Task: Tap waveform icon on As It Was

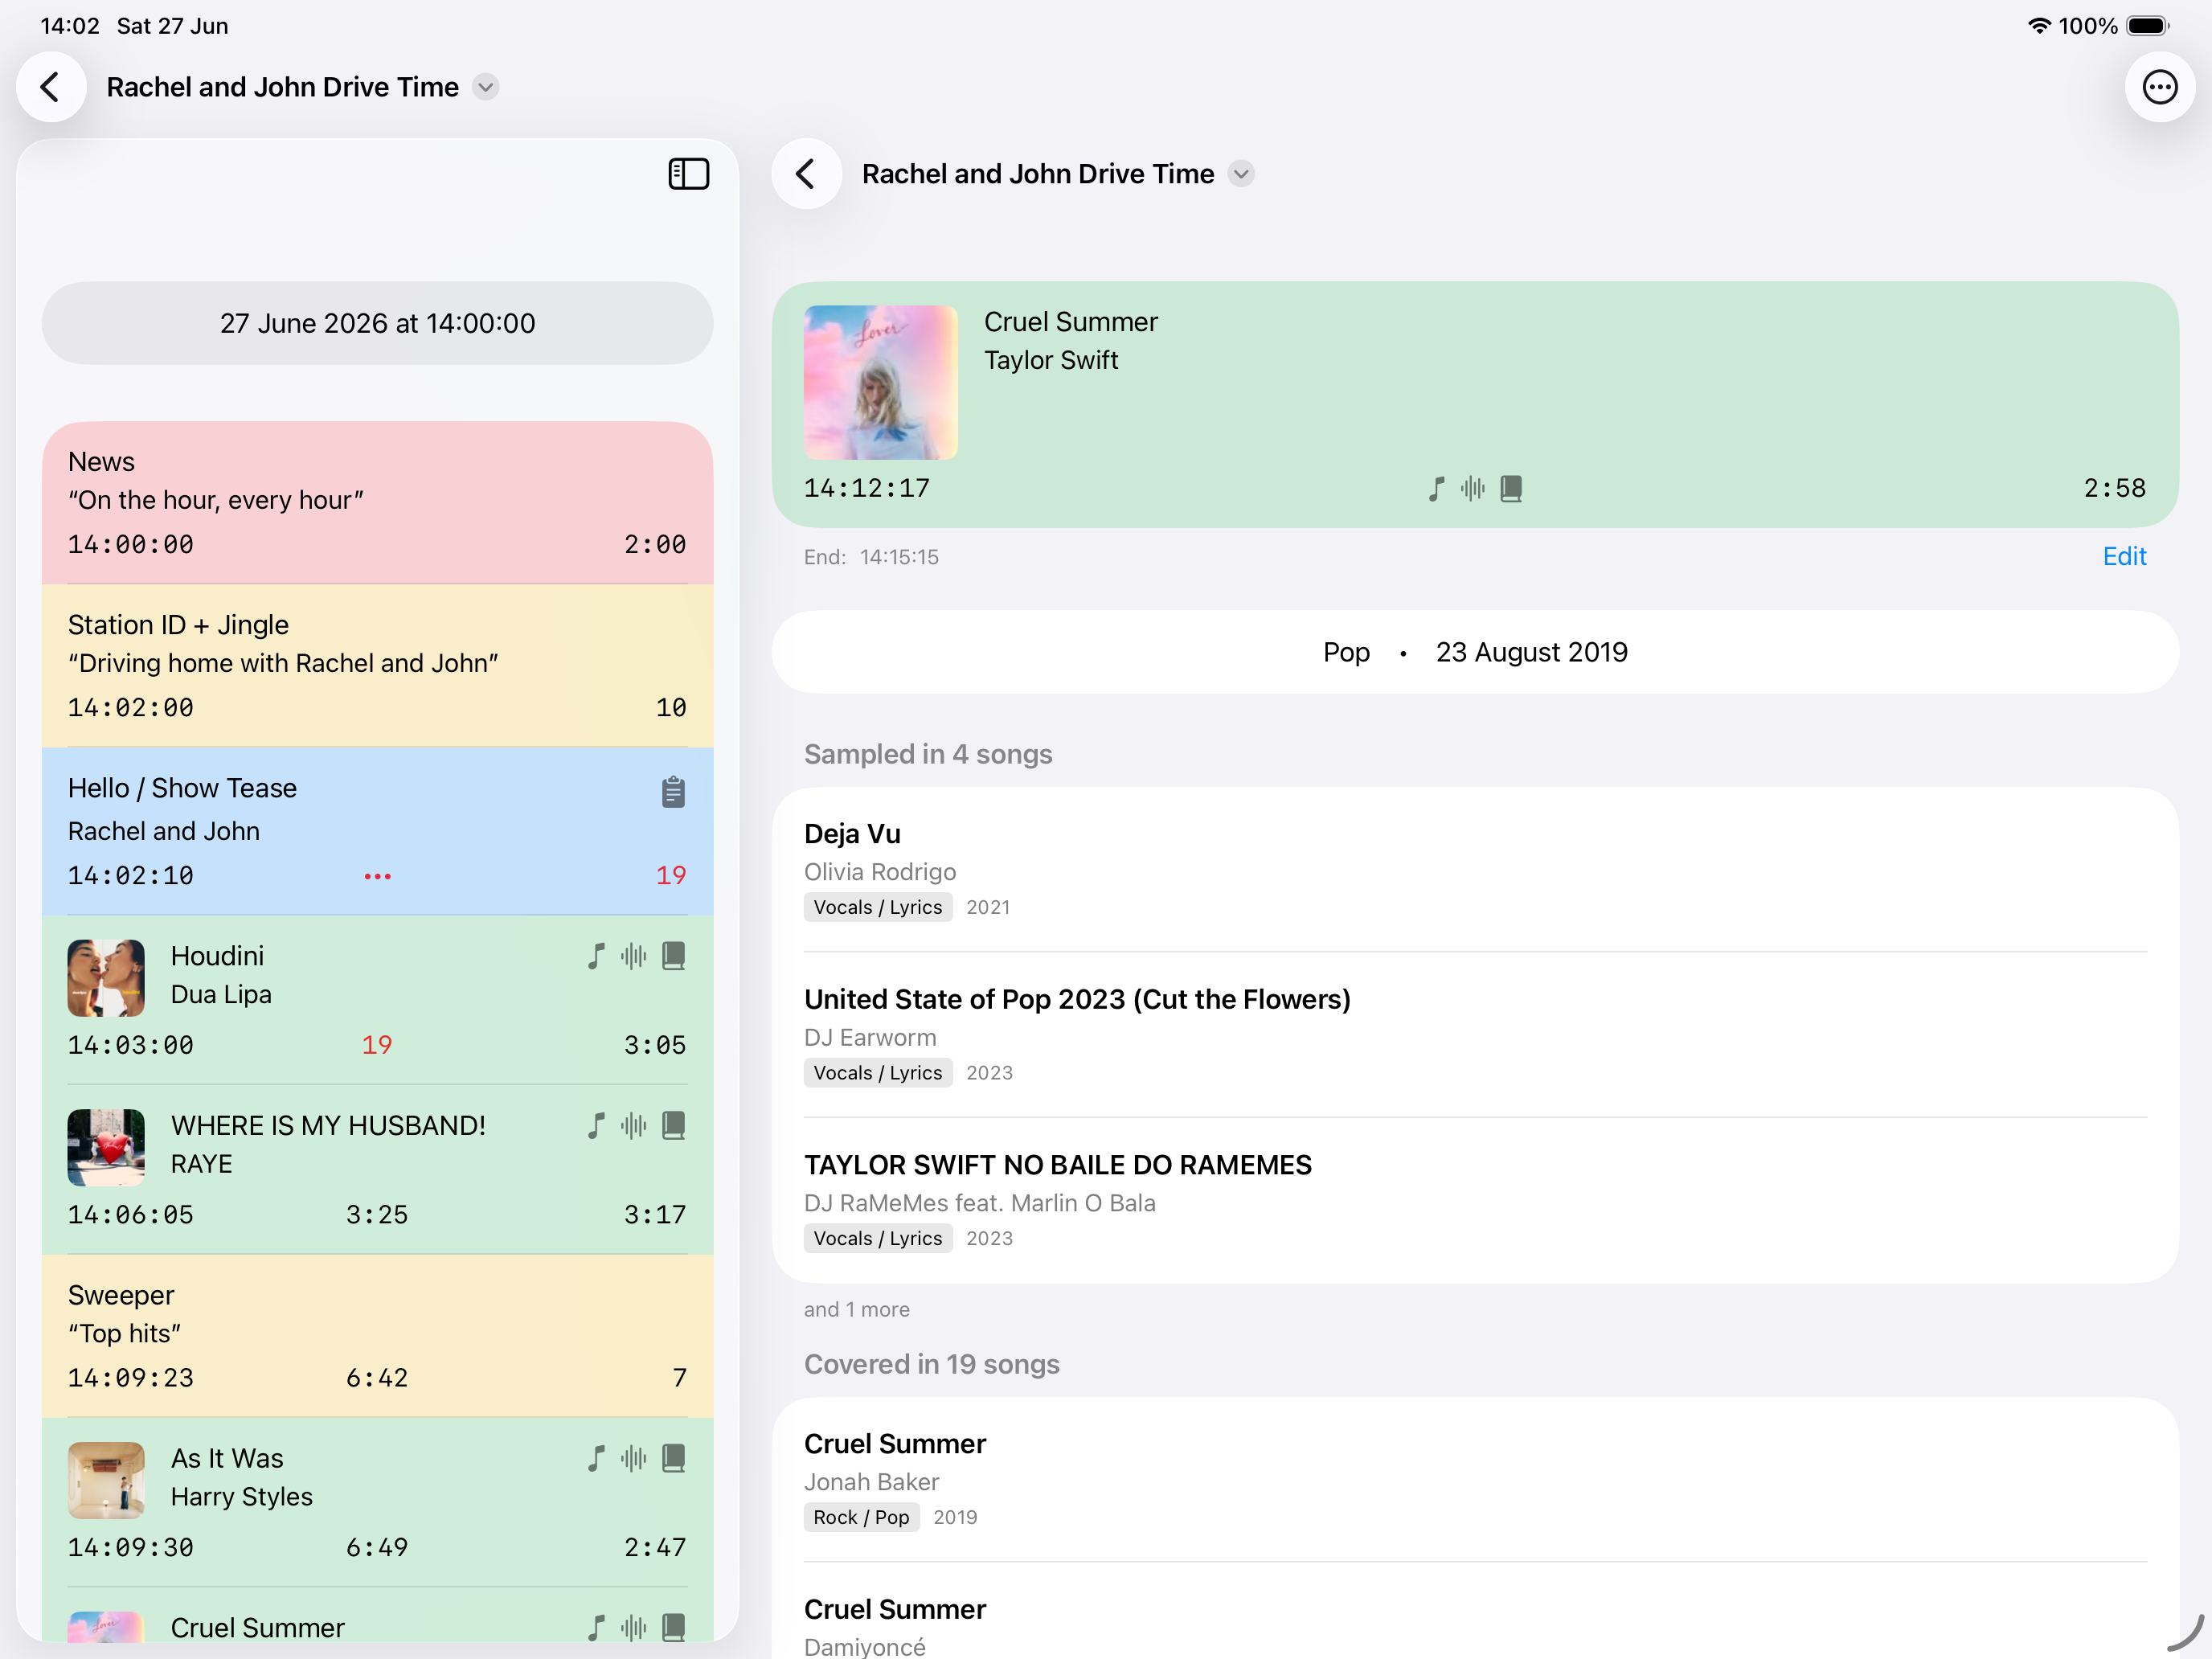Action: tap(634, 1459)
